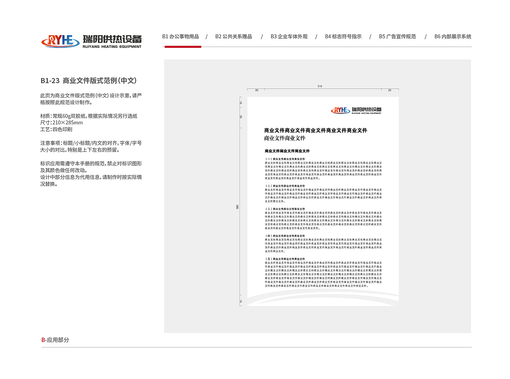Click the RUIYANG HEATING EQUIPMENT tagline

pyautogui.click(x=112, y=45)
